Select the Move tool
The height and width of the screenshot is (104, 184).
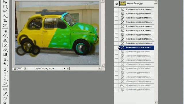coord(5,2)
